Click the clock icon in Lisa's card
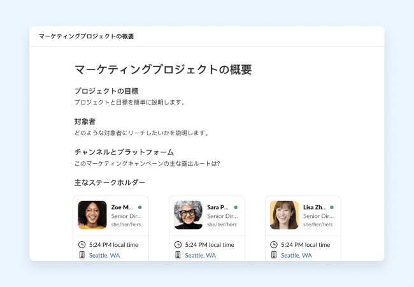This screenshot has width=414, height=287. (x=274, y=244)
